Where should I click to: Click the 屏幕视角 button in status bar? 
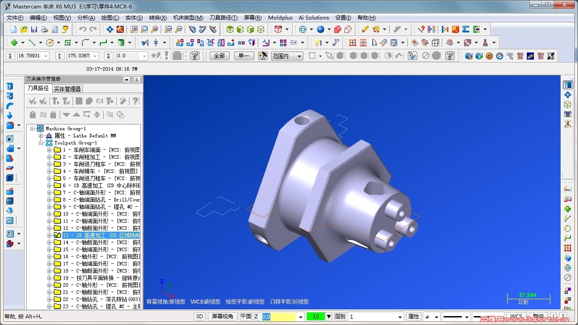[x=222, y=317]
